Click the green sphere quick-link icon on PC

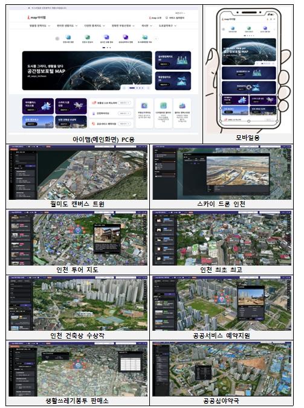point(88,37)
